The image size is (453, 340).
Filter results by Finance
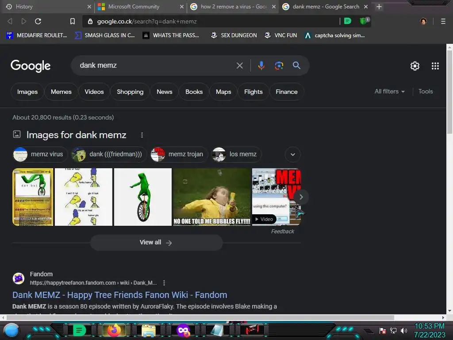pos(286,92)
